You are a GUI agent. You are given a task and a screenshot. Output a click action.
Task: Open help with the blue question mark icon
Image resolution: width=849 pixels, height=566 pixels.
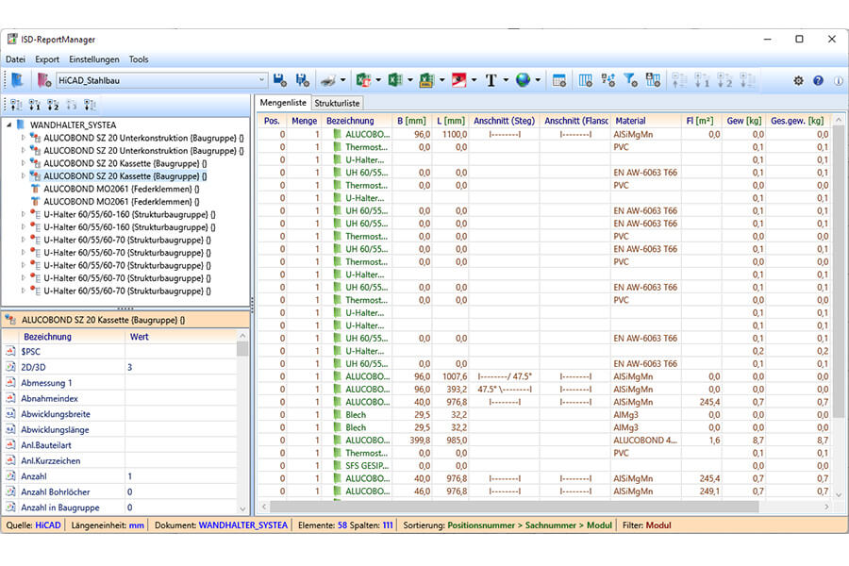click(818, 81)
